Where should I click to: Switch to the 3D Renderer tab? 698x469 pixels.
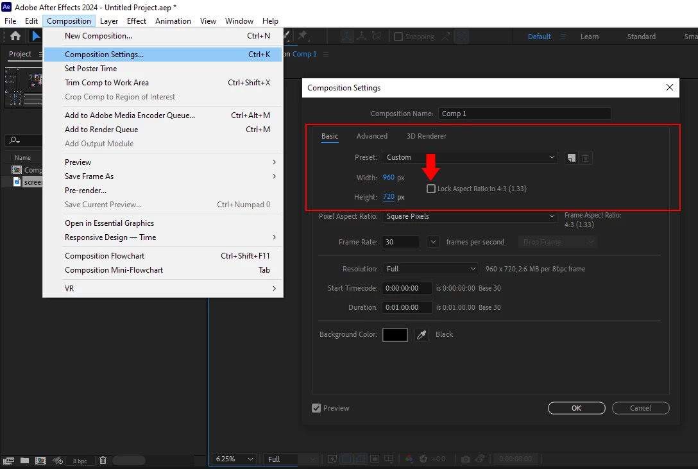tap(426, 136)
